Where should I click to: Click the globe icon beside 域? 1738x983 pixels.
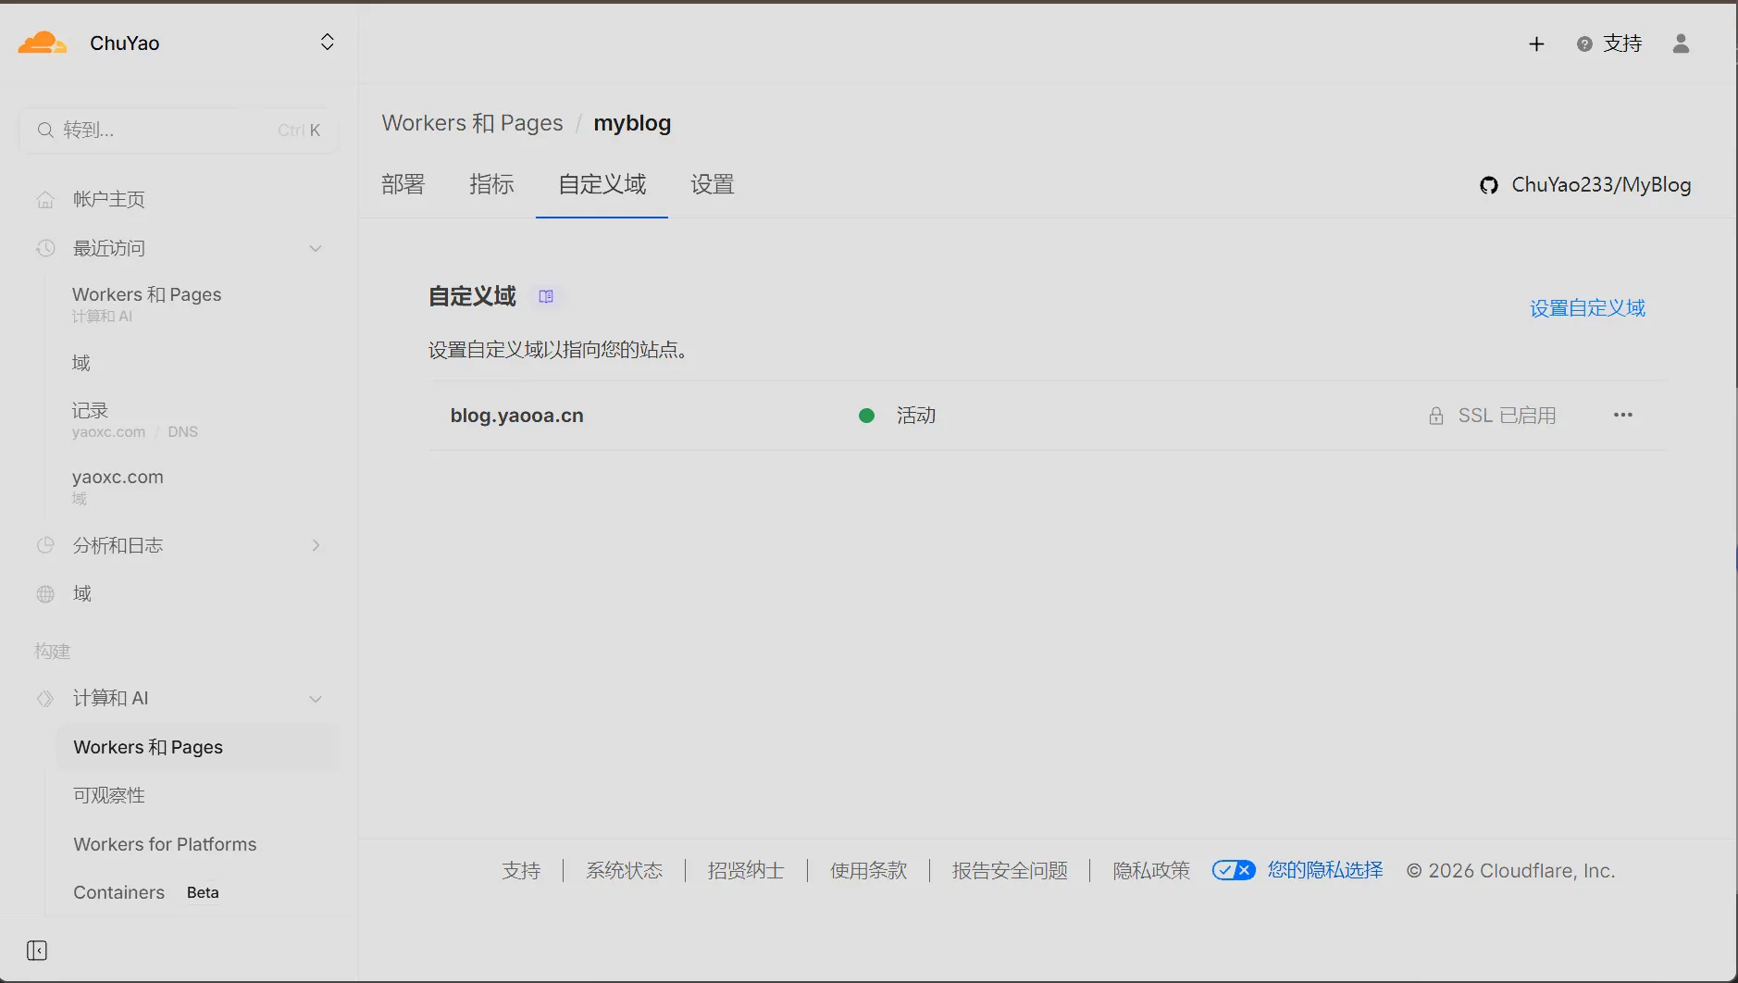(45, 594)
